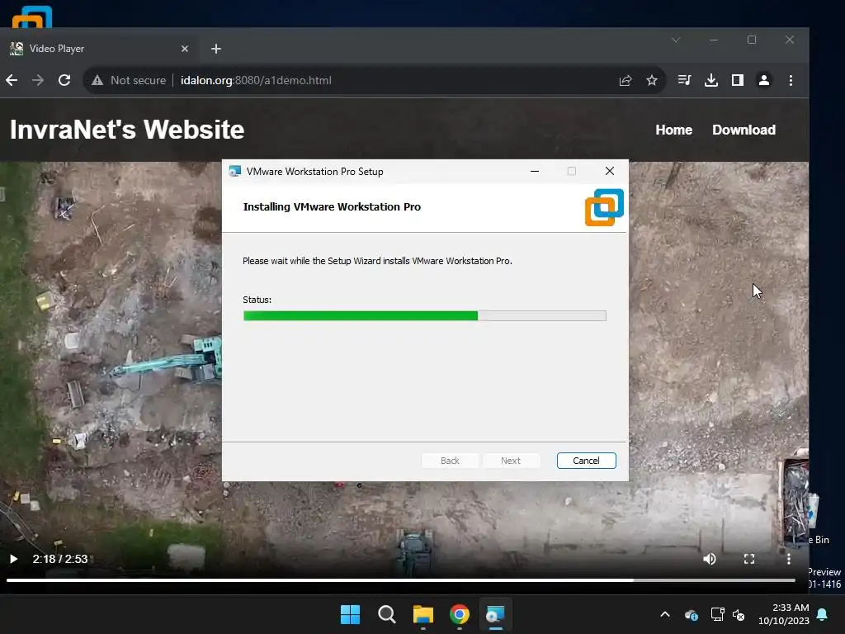Enter video fullscreen mode
The width and height of the screenshot is (845, 634).
(749, 559)
